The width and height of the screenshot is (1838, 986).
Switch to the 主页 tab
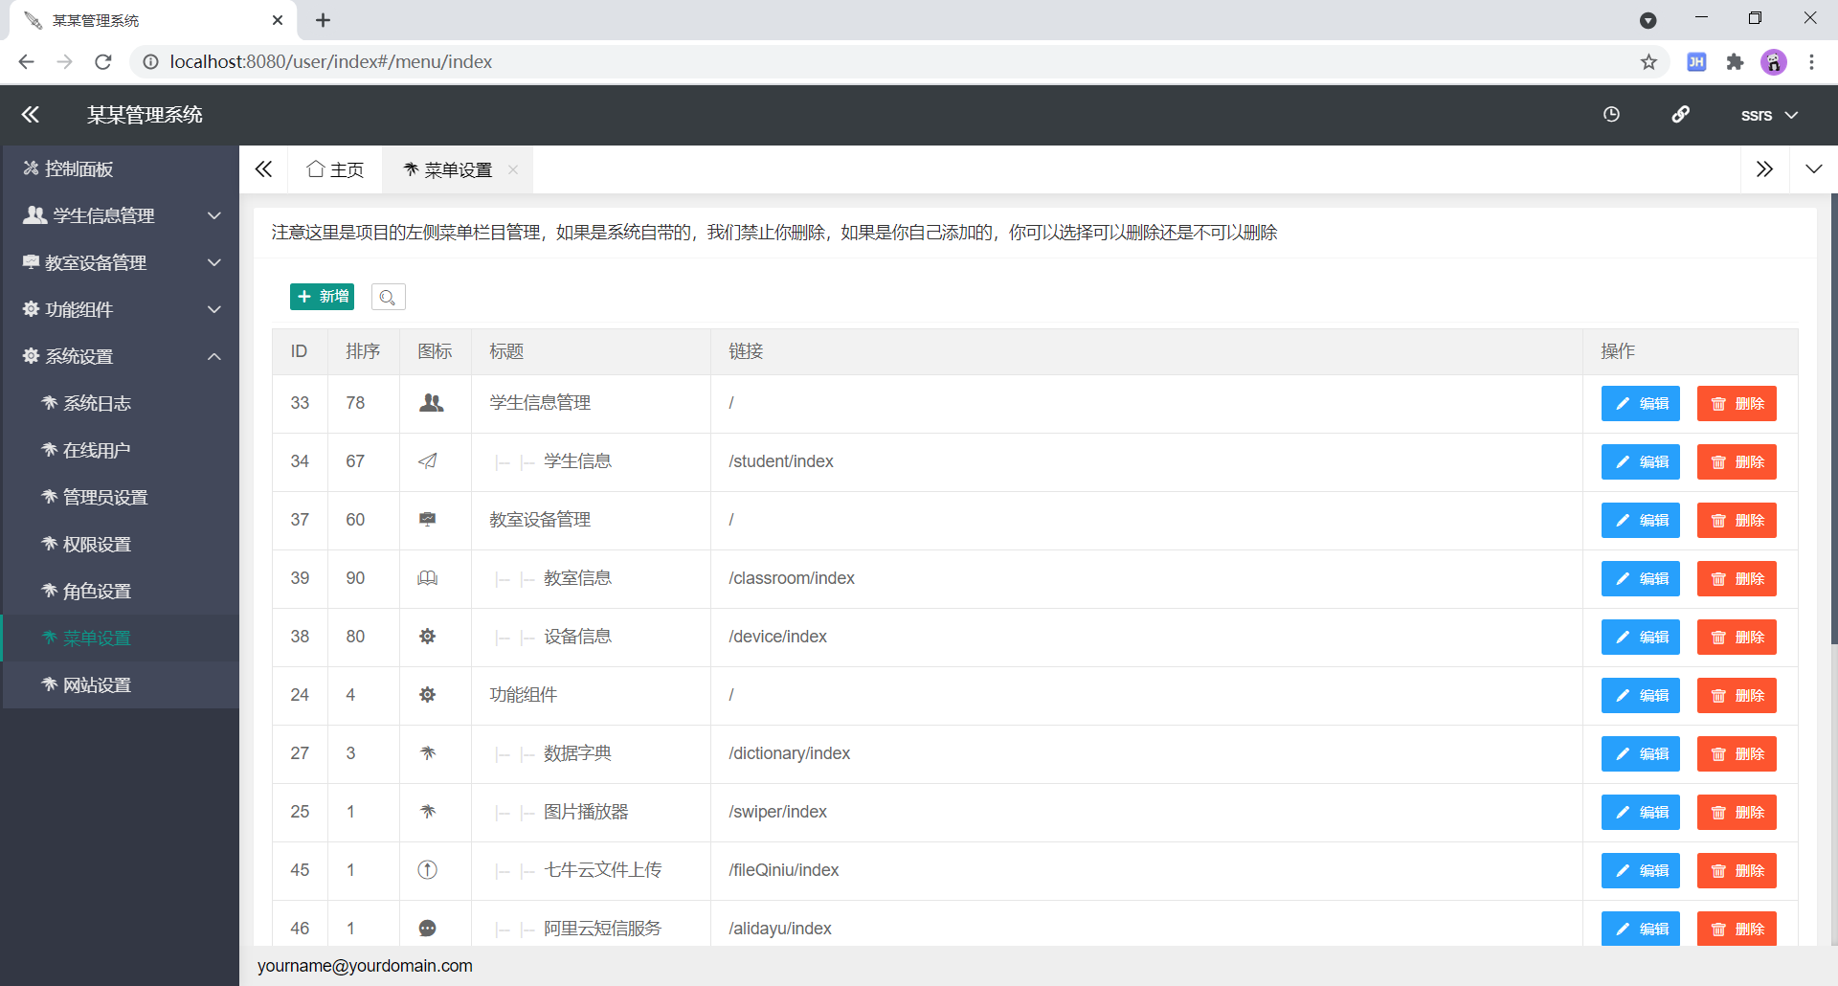click(347, 168)
